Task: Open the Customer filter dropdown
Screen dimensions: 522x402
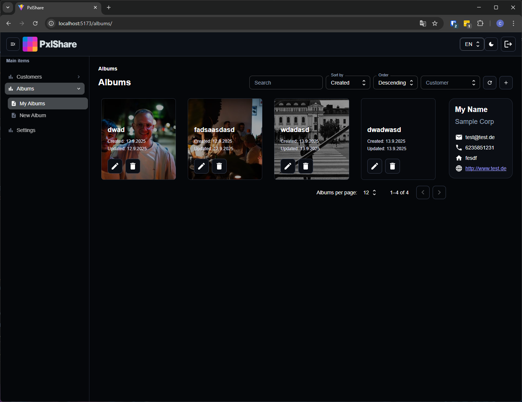Action: (450, 83)
